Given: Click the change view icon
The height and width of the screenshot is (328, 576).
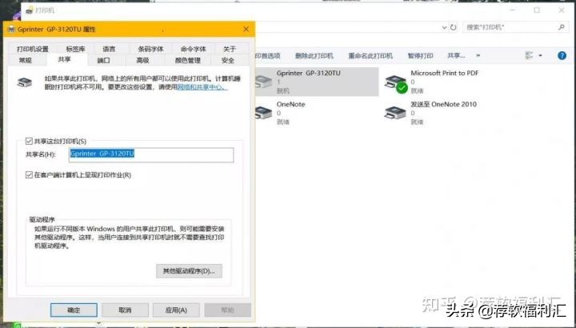Looking at the screenshot, I should click(530, 56).
